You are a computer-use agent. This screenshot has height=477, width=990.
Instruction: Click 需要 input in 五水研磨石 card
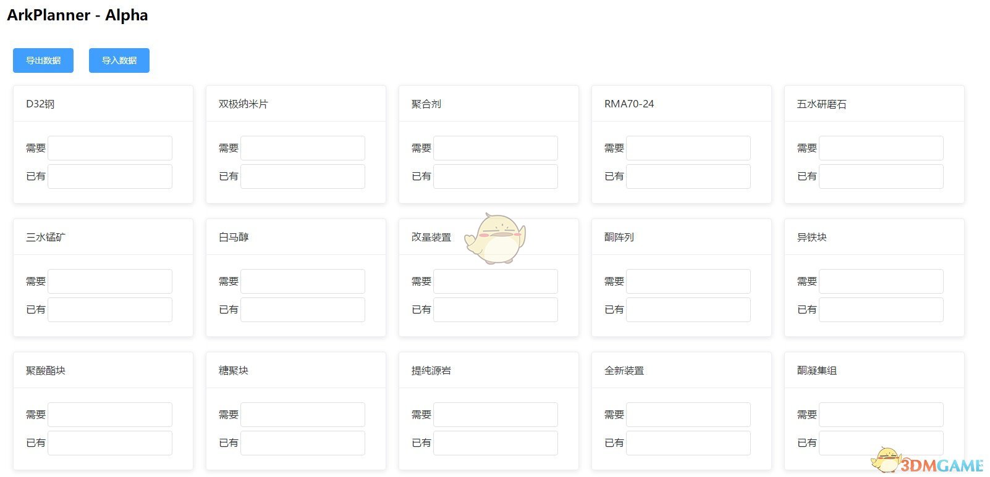click(881, 148)
